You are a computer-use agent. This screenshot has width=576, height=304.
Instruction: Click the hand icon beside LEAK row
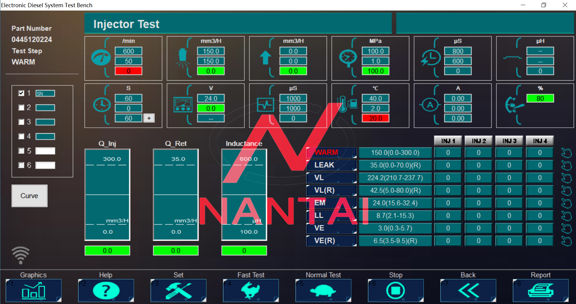pos(566,165)
